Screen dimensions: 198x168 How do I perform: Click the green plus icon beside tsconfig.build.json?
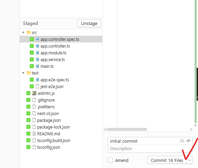[x=28, y=140]
